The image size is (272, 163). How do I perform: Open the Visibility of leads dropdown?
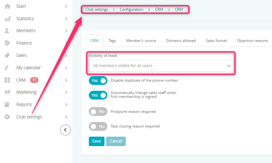point(161,66)
